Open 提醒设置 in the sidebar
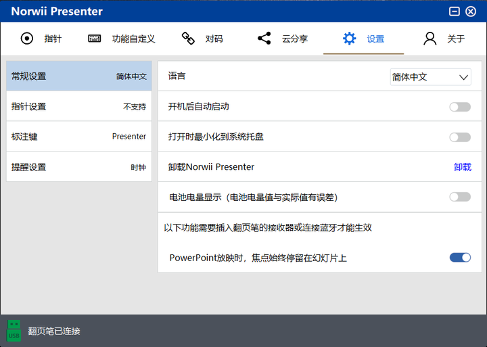487x347 pixels. [79, 167]
